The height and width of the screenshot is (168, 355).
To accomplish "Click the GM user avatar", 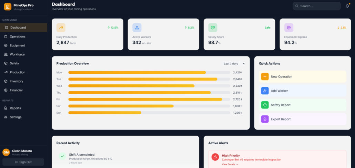I will tap(6, 152).
